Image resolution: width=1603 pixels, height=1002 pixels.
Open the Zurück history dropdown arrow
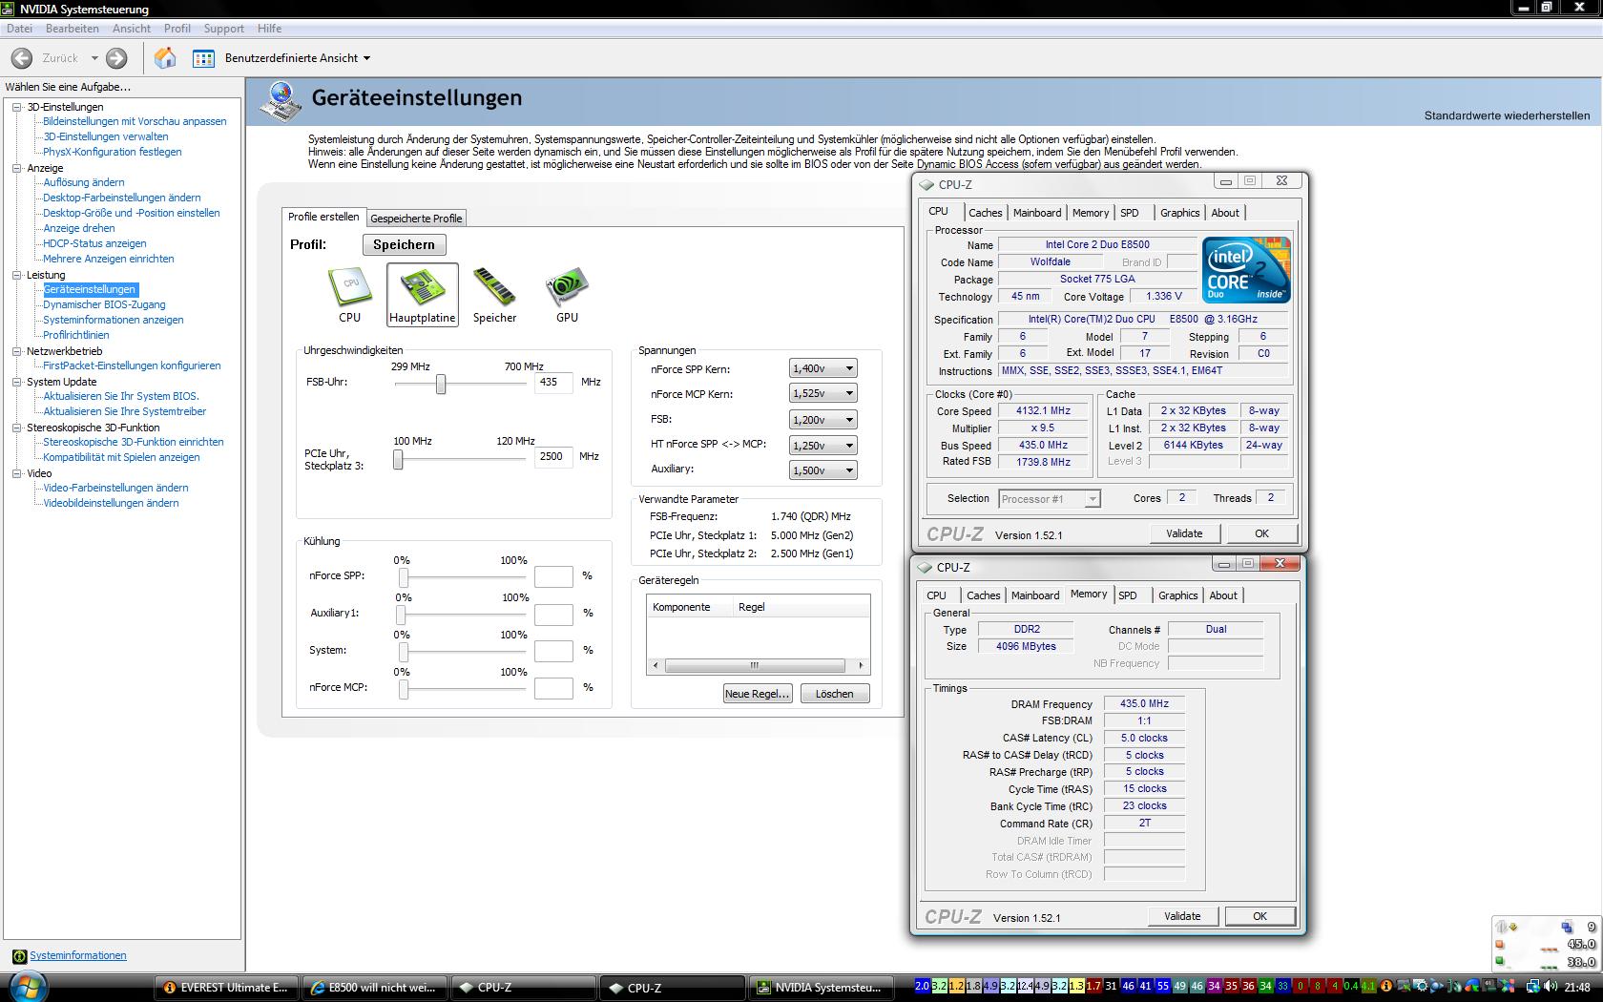pos(94,58)
